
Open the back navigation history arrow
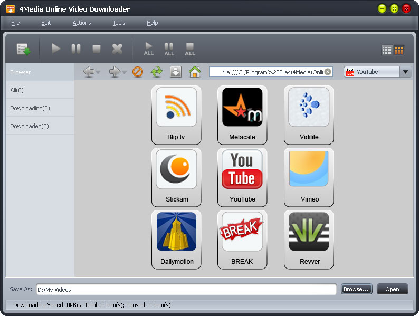99,72
